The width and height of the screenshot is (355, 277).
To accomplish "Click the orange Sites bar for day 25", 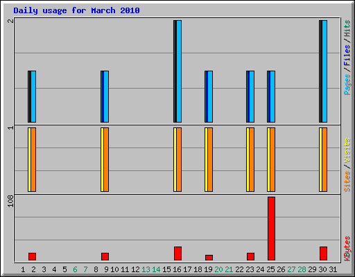I will [272, 159].
